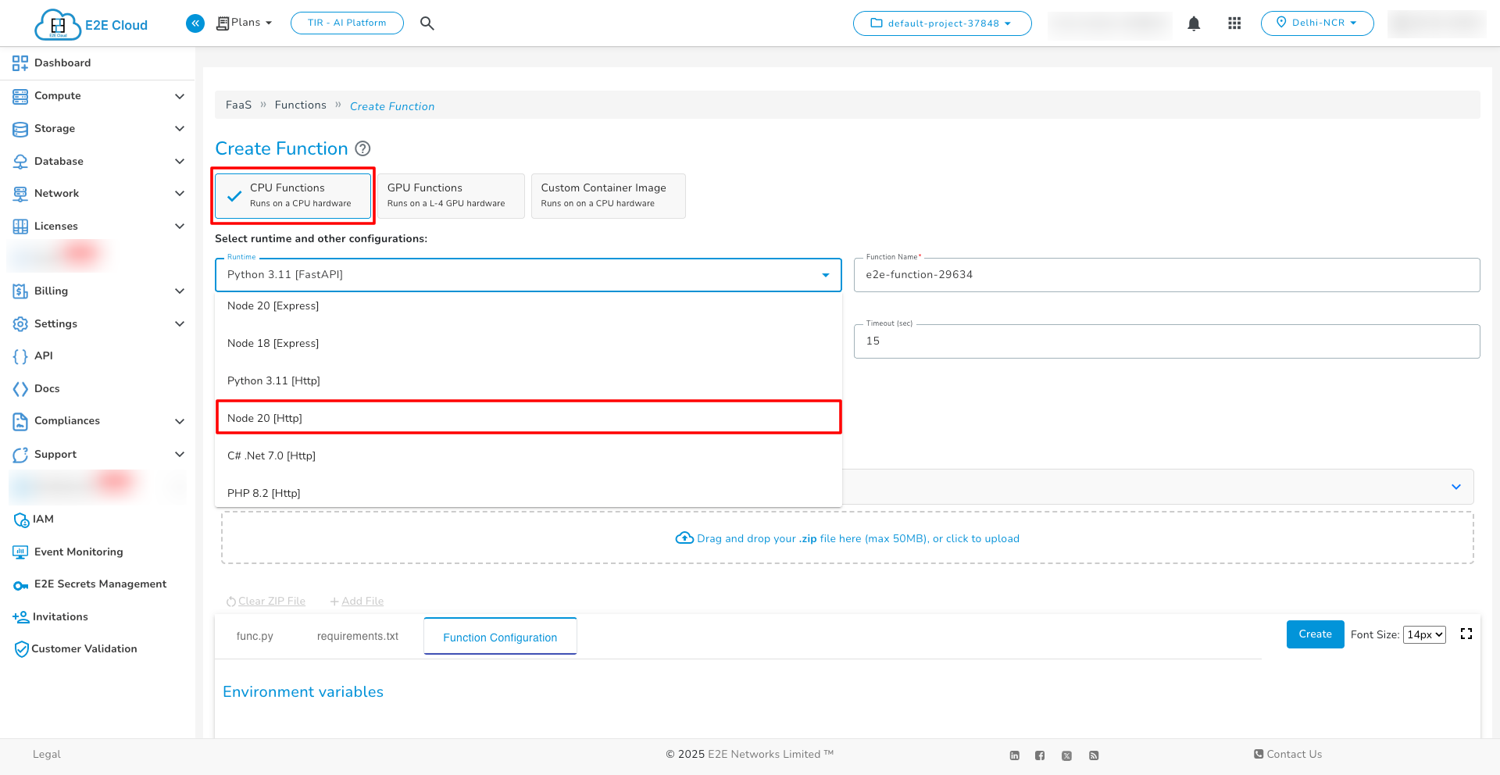Choose Node 20 [Express] runtime
This screenshot has width=1500, height=775.
coord(529,306)
